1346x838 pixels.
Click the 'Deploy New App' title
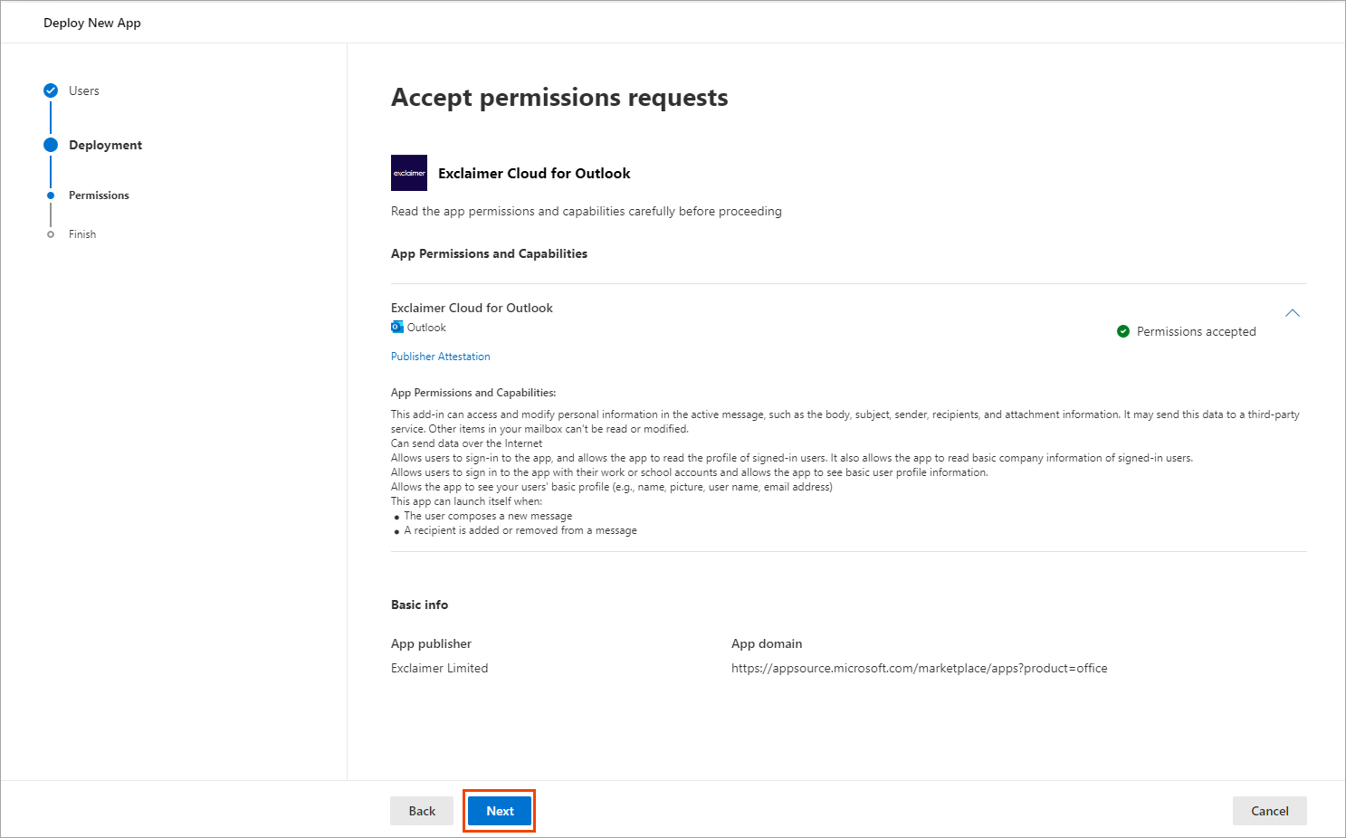tap(92, 23)
